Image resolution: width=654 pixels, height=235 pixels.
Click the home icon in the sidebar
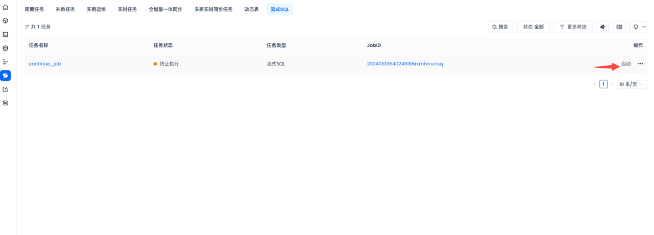coord(5,7)
